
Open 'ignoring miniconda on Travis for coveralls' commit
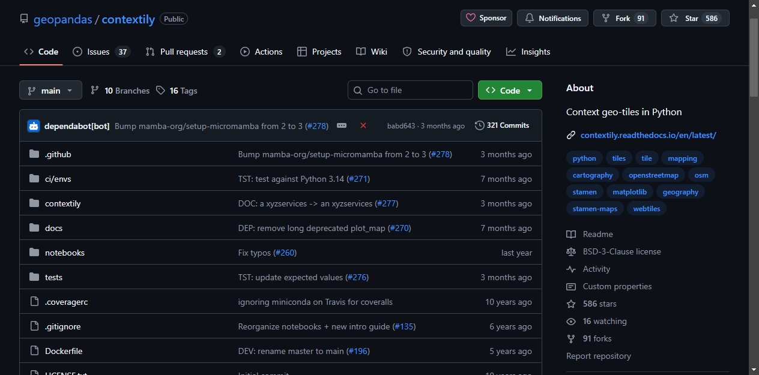pos(315,302)
